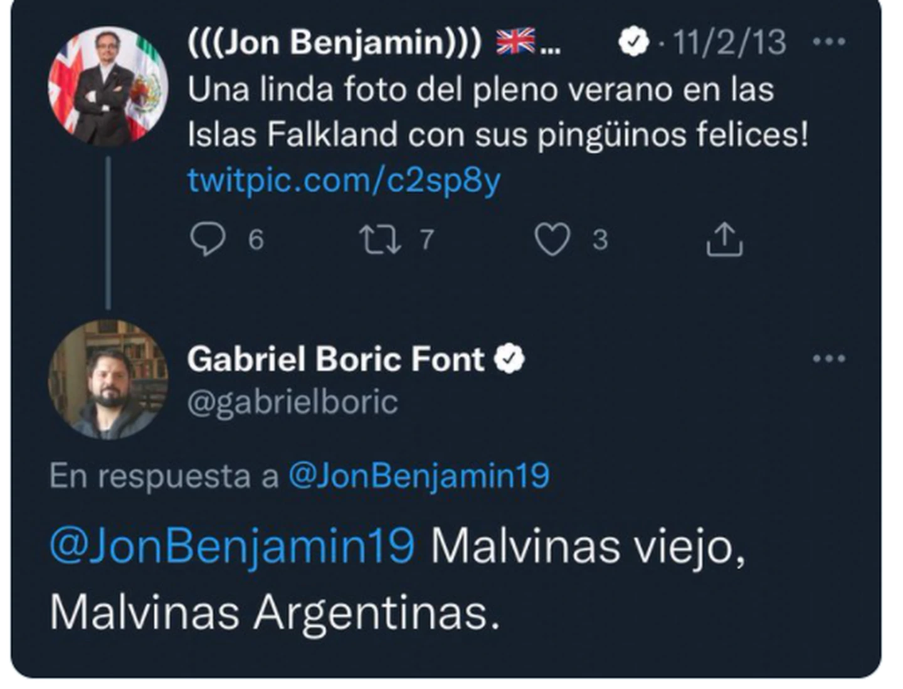Viewport: 903px width, 689px height.
Task: Click the @JonBenjamin19 mention before 'Malvinas viejo'
Action: click(x=232, y=545)
